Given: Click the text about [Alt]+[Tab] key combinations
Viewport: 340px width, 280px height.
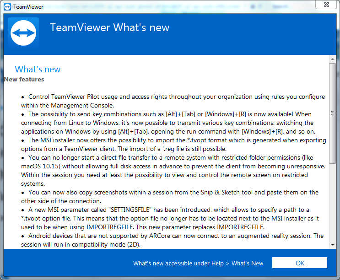Looking at the screenshot, I should 167,123.
